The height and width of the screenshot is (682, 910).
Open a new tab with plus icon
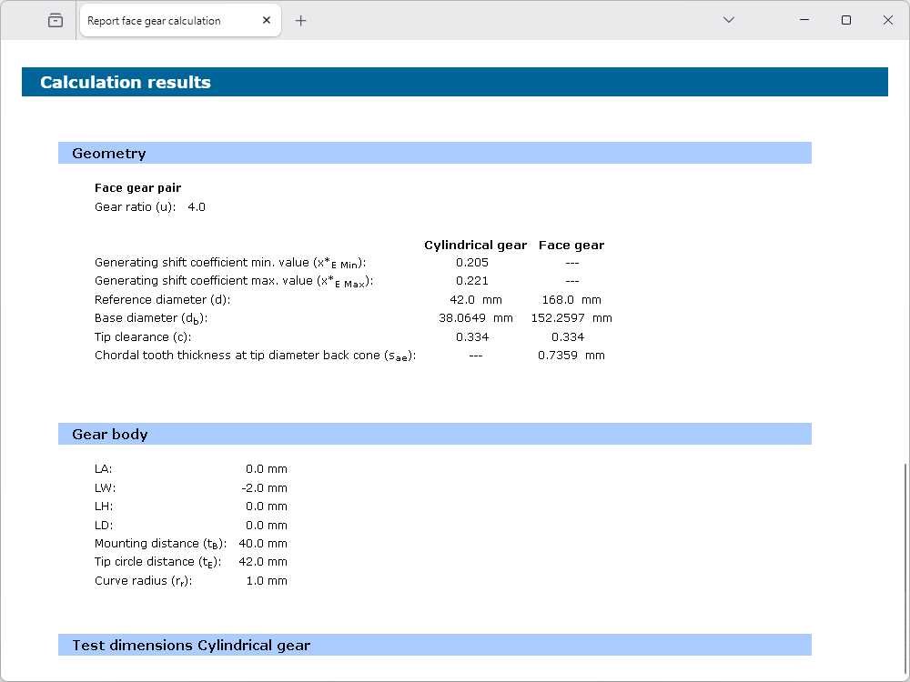[x=301, y=20]
